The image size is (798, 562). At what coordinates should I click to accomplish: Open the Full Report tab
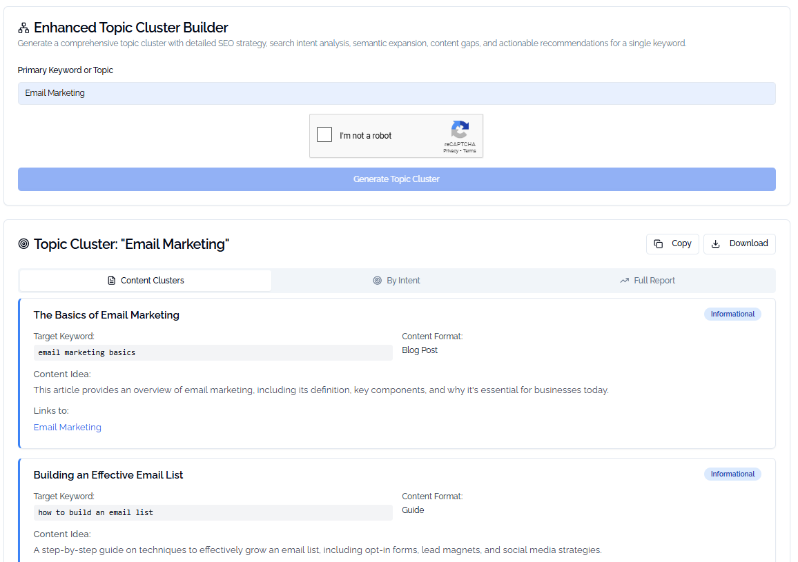pos(648,281)
